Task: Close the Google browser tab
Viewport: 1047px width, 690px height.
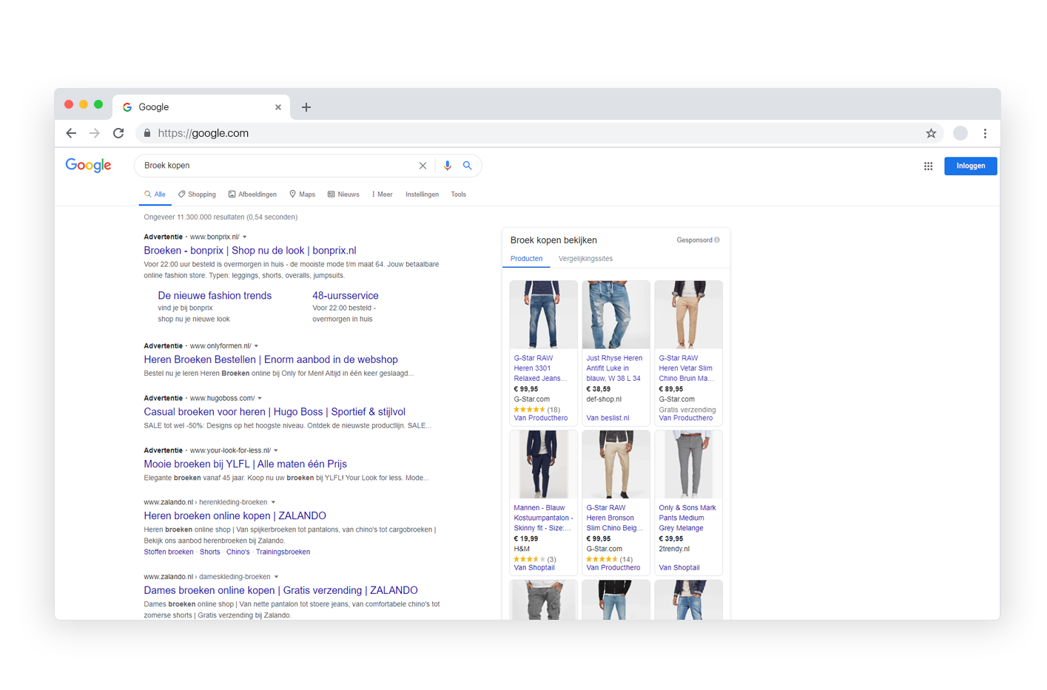Action: click(278, 107)
